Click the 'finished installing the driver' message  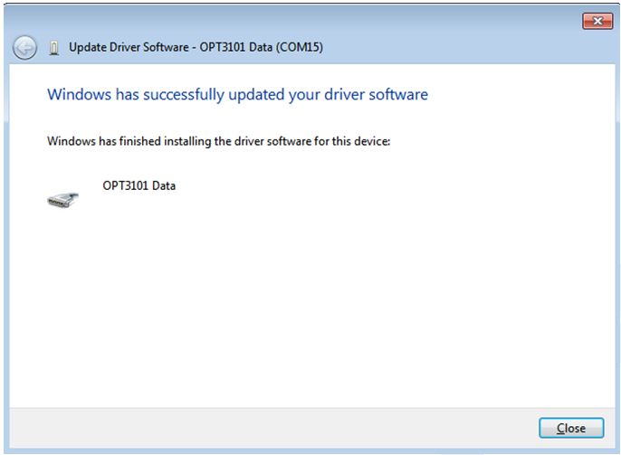click(x=217, y=141)
